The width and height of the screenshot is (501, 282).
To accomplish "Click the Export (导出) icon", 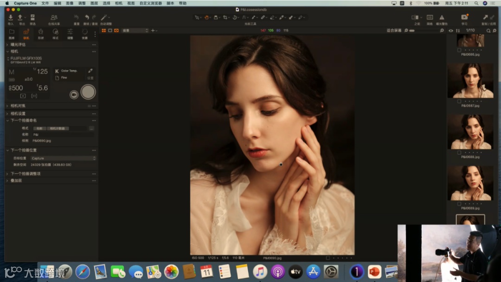I will [20, 18].
